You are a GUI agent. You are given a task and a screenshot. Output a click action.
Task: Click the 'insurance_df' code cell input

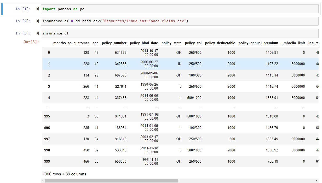point(180,33)
